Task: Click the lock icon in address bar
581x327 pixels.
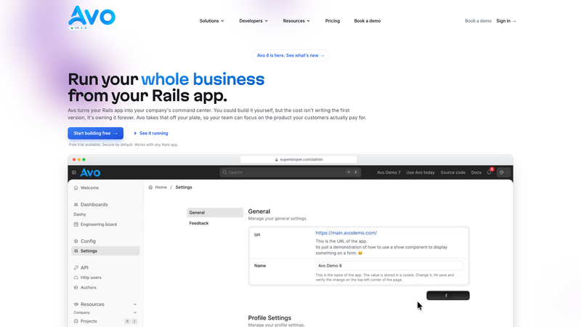Action: point(277,159)
